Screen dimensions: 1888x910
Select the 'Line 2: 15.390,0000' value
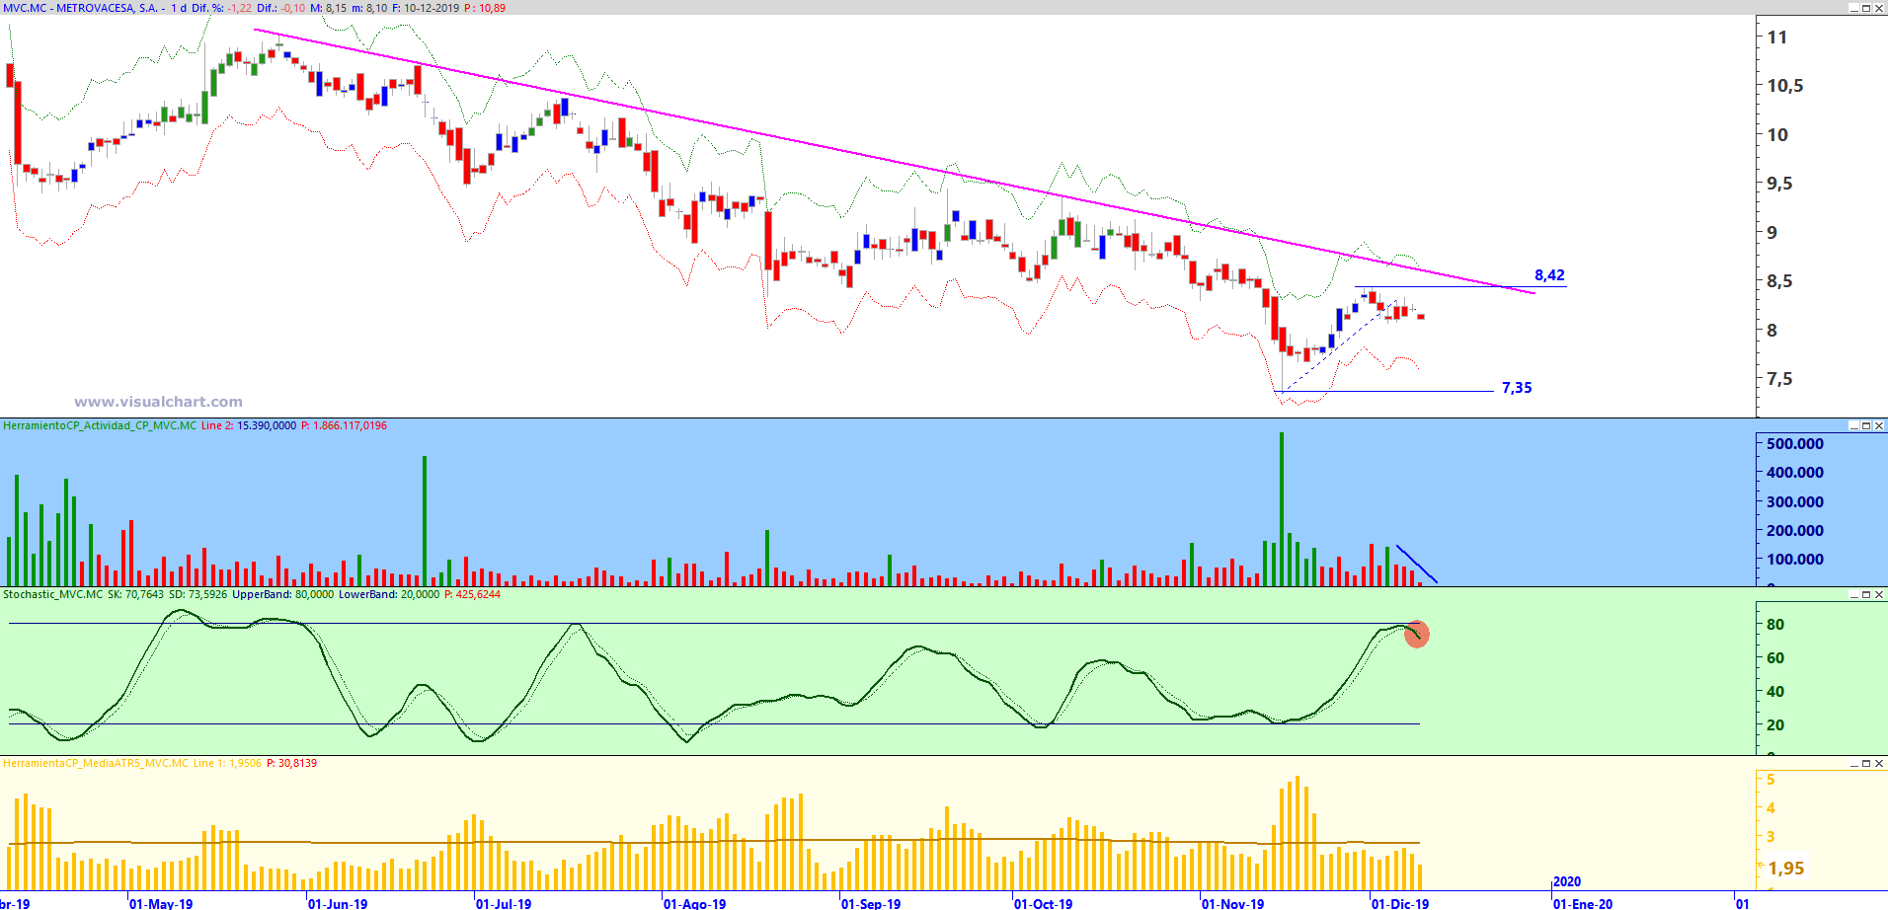(248, 425)
